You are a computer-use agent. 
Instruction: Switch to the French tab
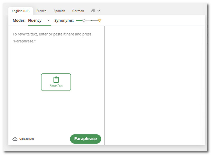(x=41, y=11)
